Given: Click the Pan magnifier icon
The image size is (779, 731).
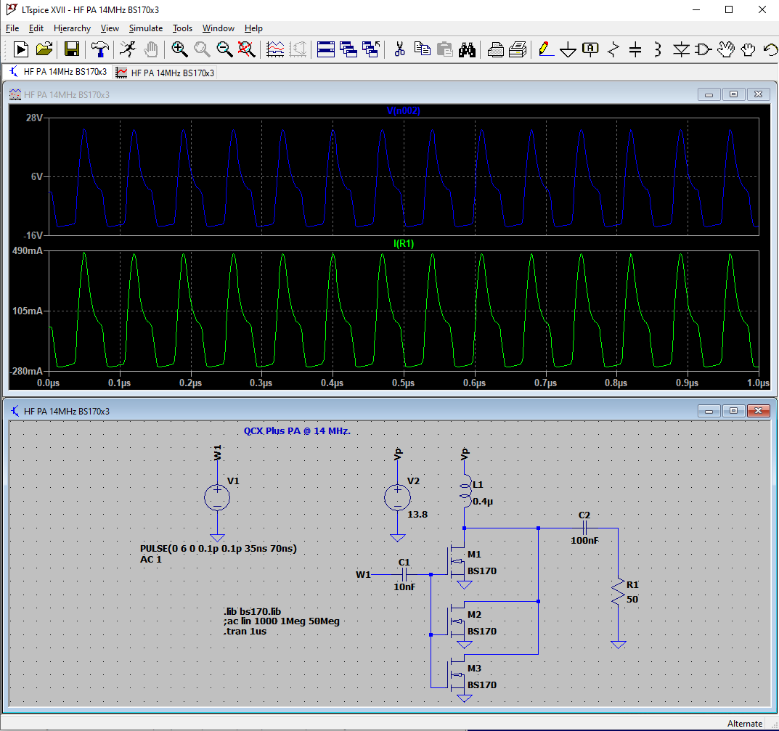Looking at the screenshot, I should (x=202, y=49).
